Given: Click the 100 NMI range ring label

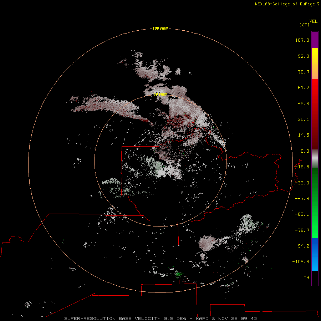Looking at the screenshot, I should click(x=160, y=28).
